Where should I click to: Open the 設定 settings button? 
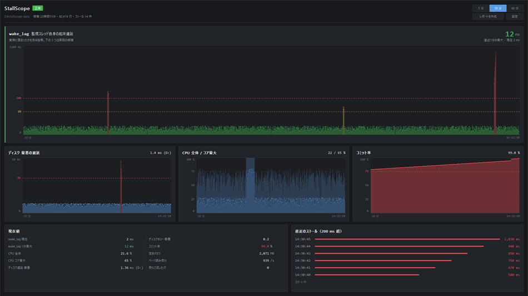[x=515, y=17]
